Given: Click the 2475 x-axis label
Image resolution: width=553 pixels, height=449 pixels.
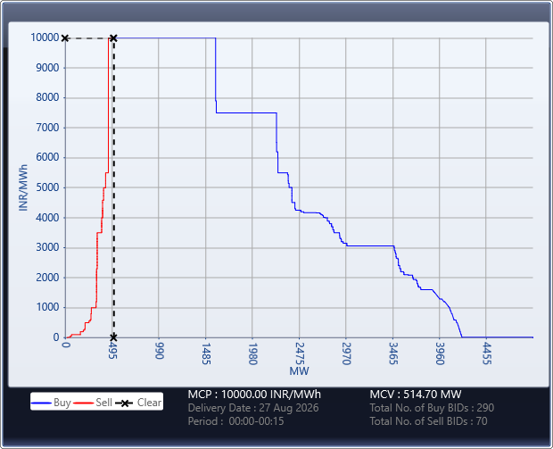Looking at the screenshot, I should [x=299, y=353].
